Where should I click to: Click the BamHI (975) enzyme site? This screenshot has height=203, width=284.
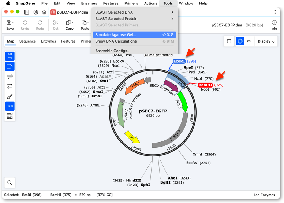(x=205, y=85)
